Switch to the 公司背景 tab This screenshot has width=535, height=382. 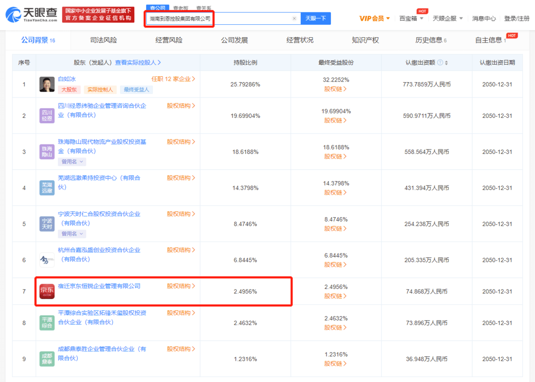tap(38, 40)
